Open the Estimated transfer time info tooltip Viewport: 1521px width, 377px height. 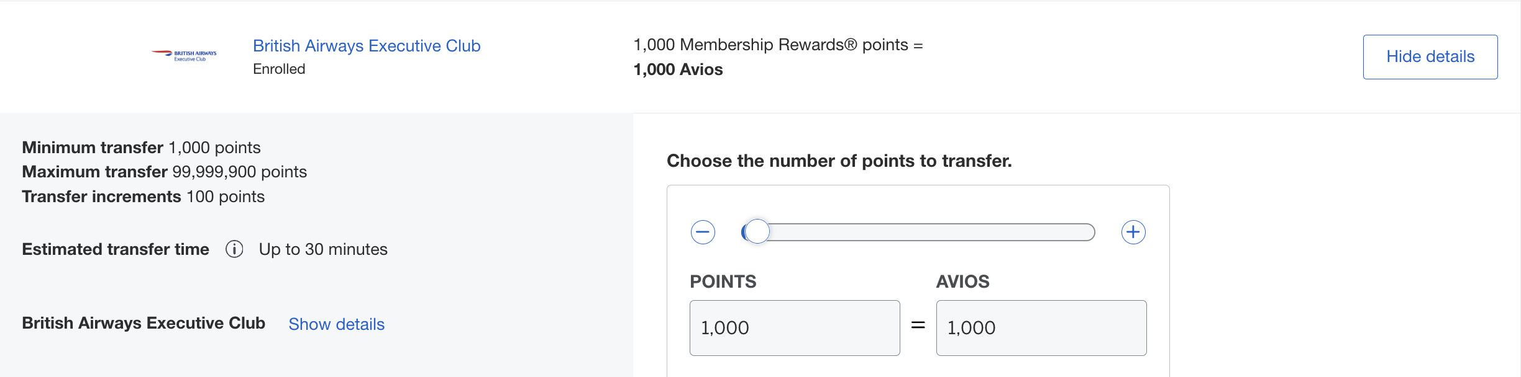point(234,249)
